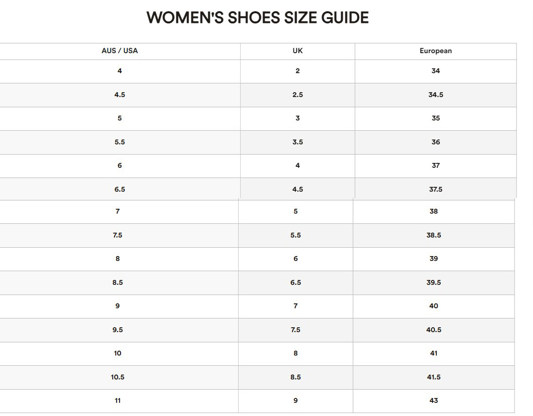This screenshot has width=533, height=416.
Task: Select European size 40.5 cell
Action: coord(434,330)
